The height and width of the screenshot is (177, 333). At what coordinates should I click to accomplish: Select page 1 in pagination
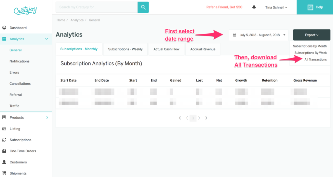click(193, 118)
